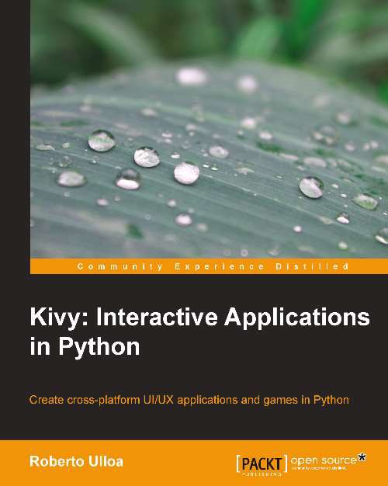Click author name Roberto Ulloa
Screen dimensions: 388x486
coord(76,461)
